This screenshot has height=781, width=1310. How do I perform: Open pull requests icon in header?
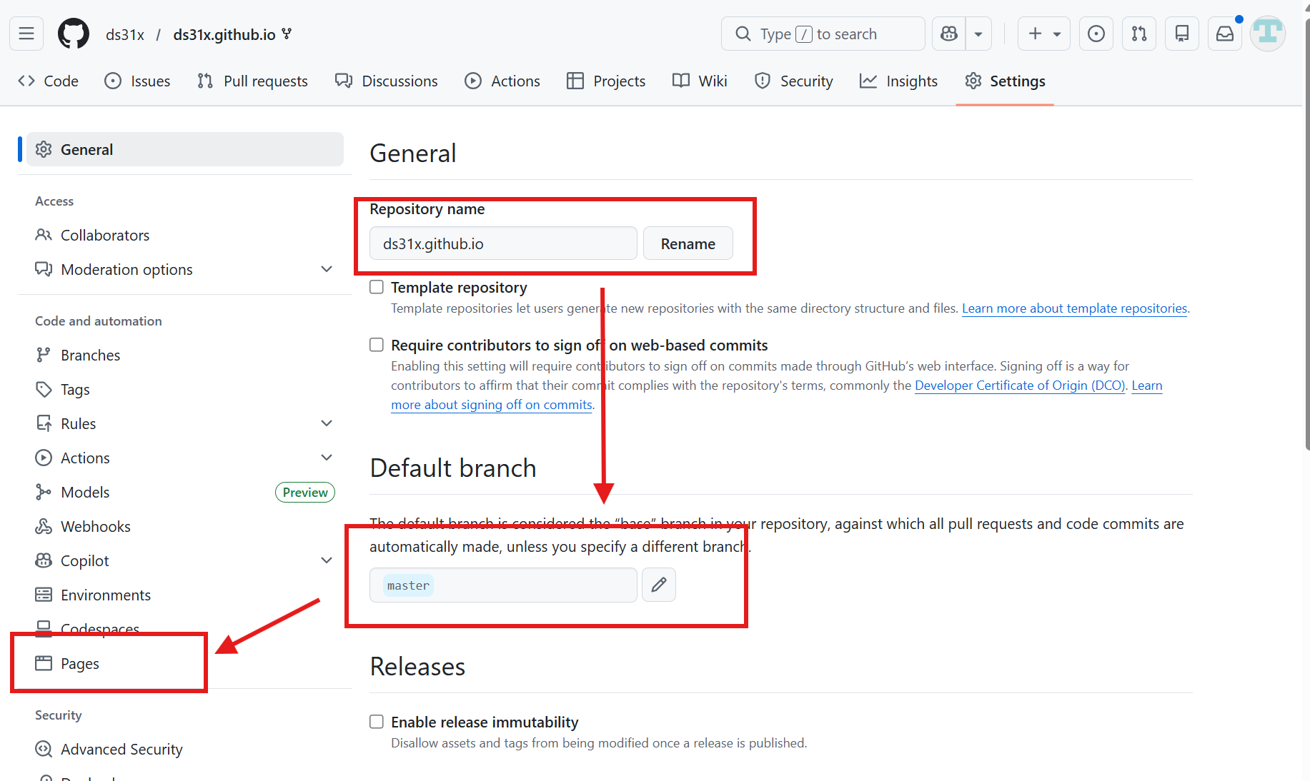pos(1139,34)
